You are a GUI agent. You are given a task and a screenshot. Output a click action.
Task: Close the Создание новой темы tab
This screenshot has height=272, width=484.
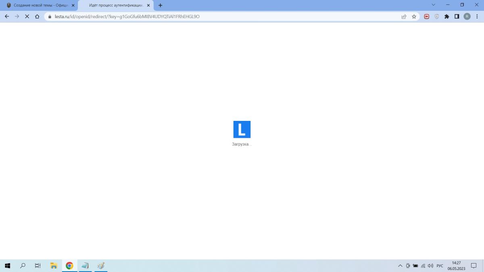[x=73, y=5]
